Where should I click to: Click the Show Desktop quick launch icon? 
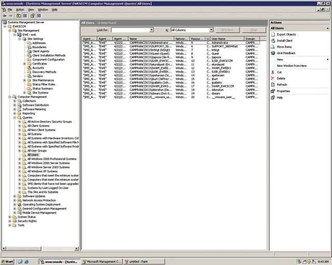tap(20, 261)
